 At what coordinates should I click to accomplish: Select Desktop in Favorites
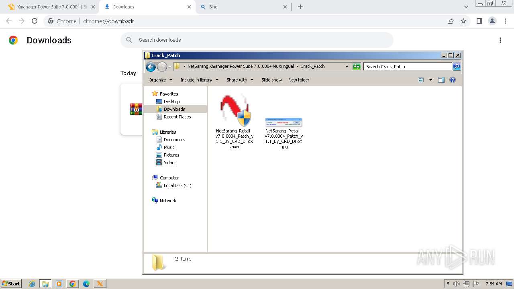[x=171, y=102]
